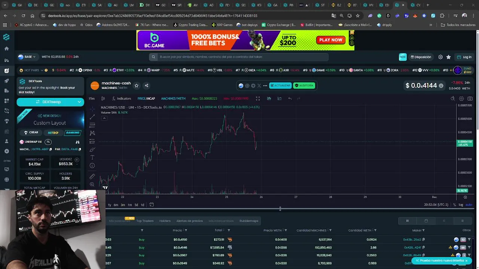Collapse the chart indicator legend arrow

point(104,118)
